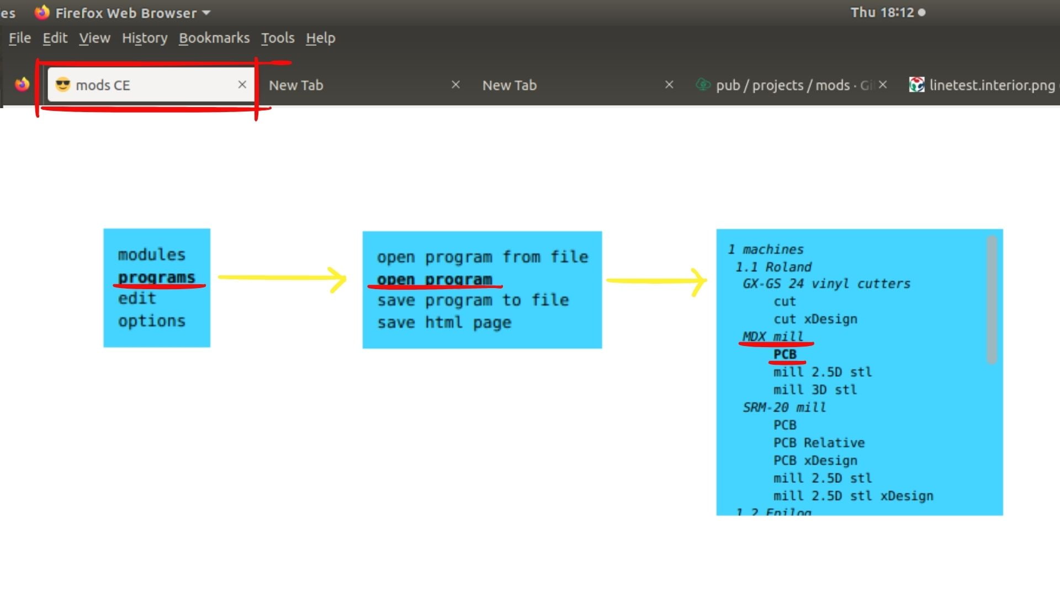Click the sunglasses emoji favicon of mods CE
Screen dimensions: 1060x596
point(63,84)
